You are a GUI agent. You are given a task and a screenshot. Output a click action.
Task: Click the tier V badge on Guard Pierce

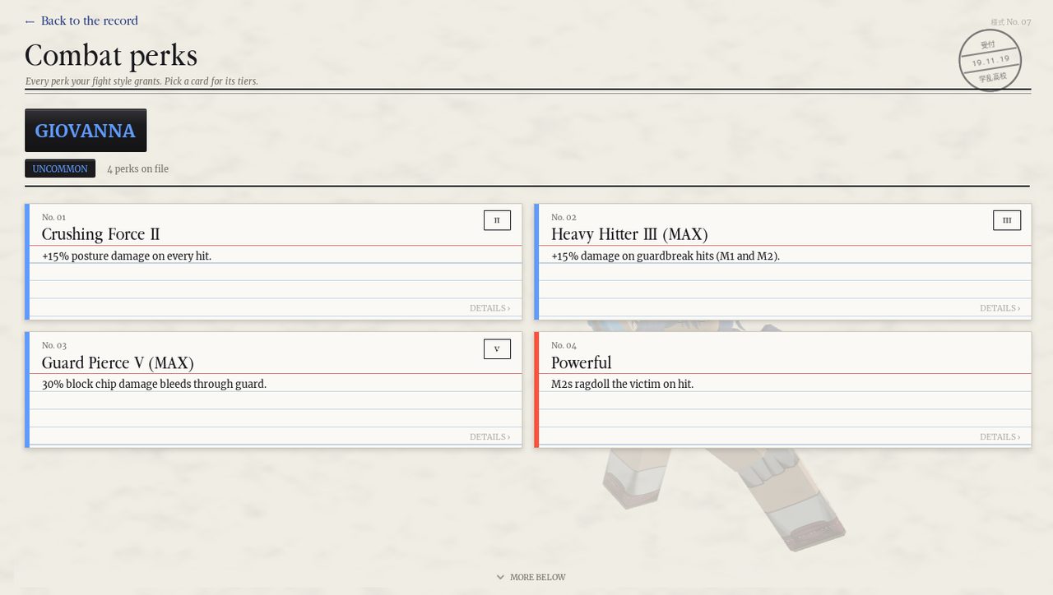coord(497,349)
